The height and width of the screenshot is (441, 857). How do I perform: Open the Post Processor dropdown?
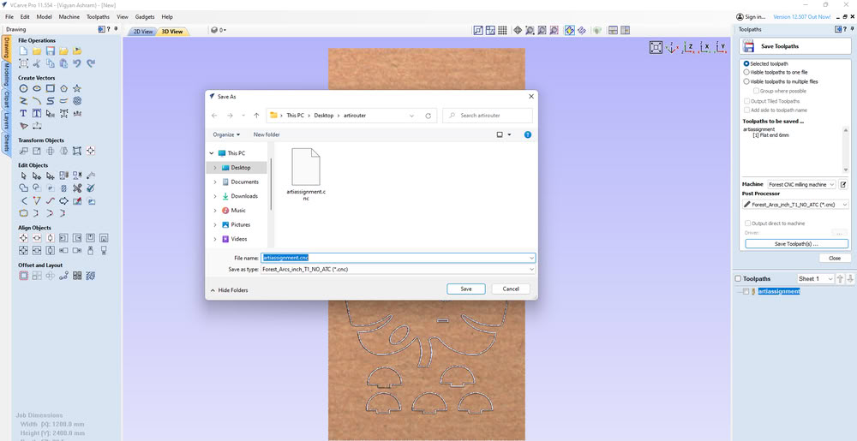[795, 205]
